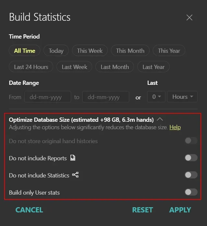Toggle Do not store original hand histories
The height and width of the screenshot is (226, 207).
pos(191,141)
